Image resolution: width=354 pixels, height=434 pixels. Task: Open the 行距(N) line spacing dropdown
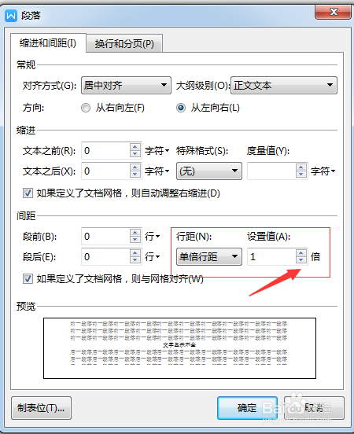pyautogui.click(x=209, y=256)
